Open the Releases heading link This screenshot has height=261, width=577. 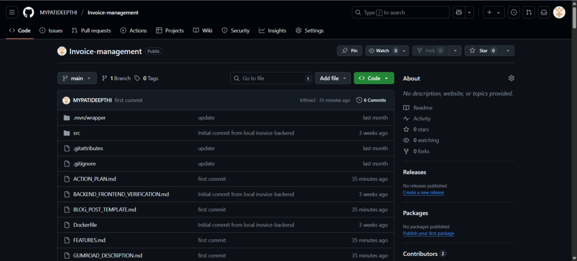415,172
